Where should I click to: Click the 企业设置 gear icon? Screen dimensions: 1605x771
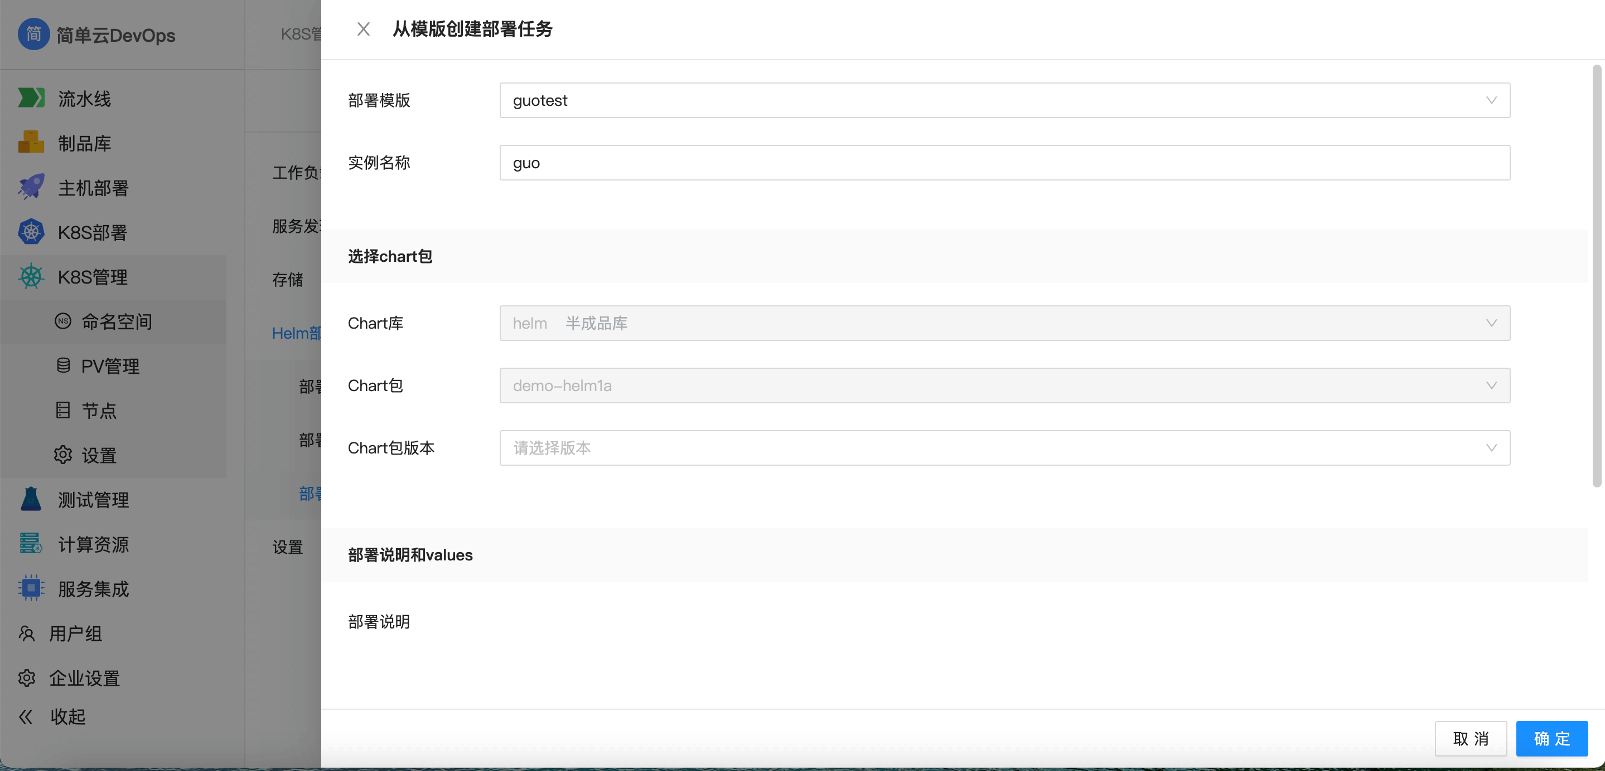click(26, 677)
